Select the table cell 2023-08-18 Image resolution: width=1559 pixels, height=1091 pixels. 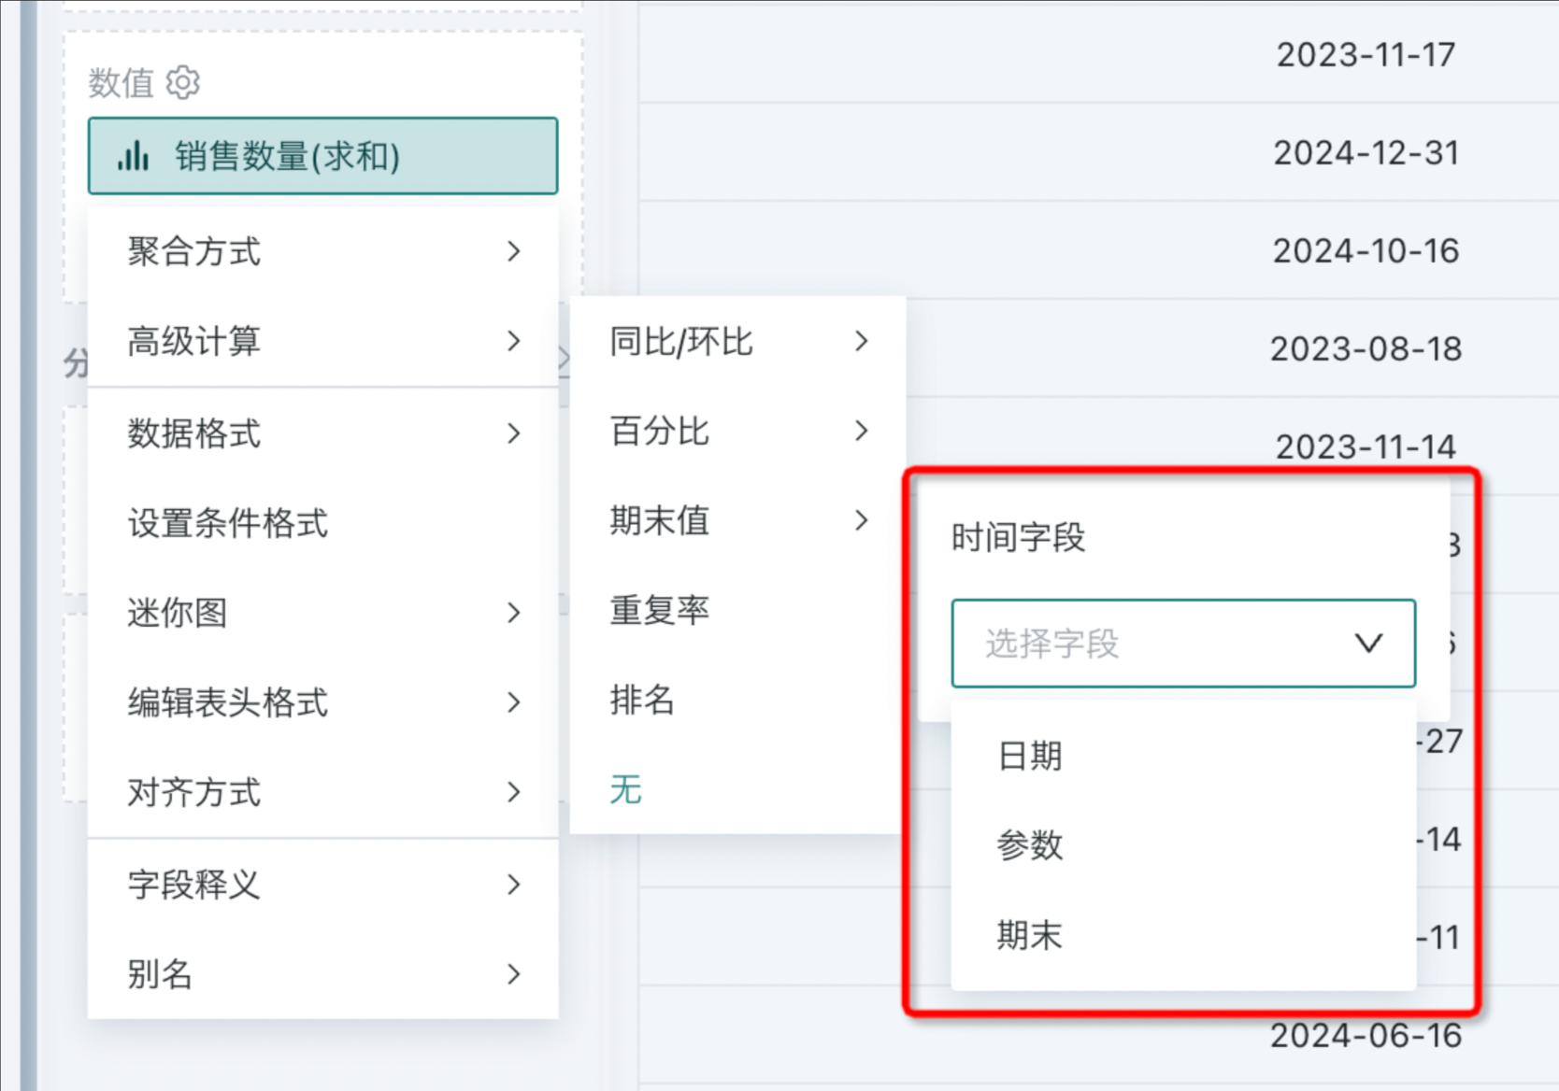point(1366,349)
